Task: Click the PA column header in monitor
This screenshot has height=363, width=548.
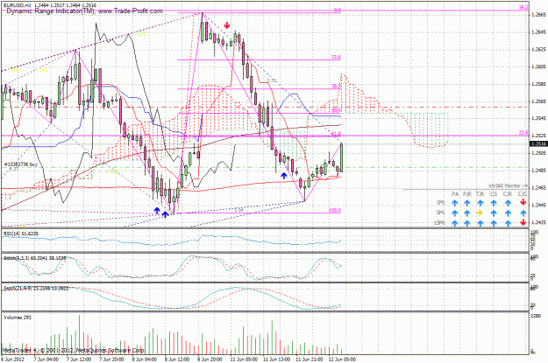Action: [x=455, y=194]
